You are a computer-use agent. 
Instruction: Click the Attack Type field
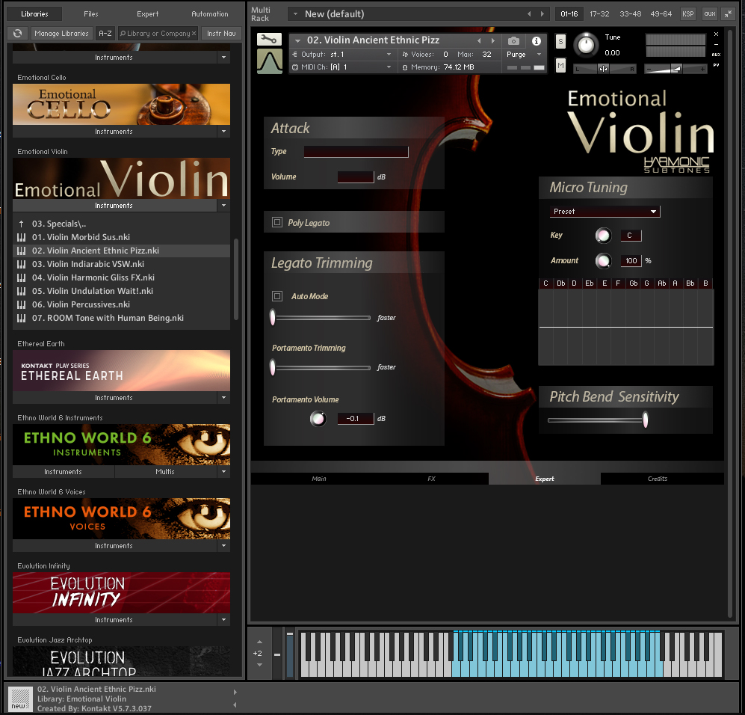[356, 152]
